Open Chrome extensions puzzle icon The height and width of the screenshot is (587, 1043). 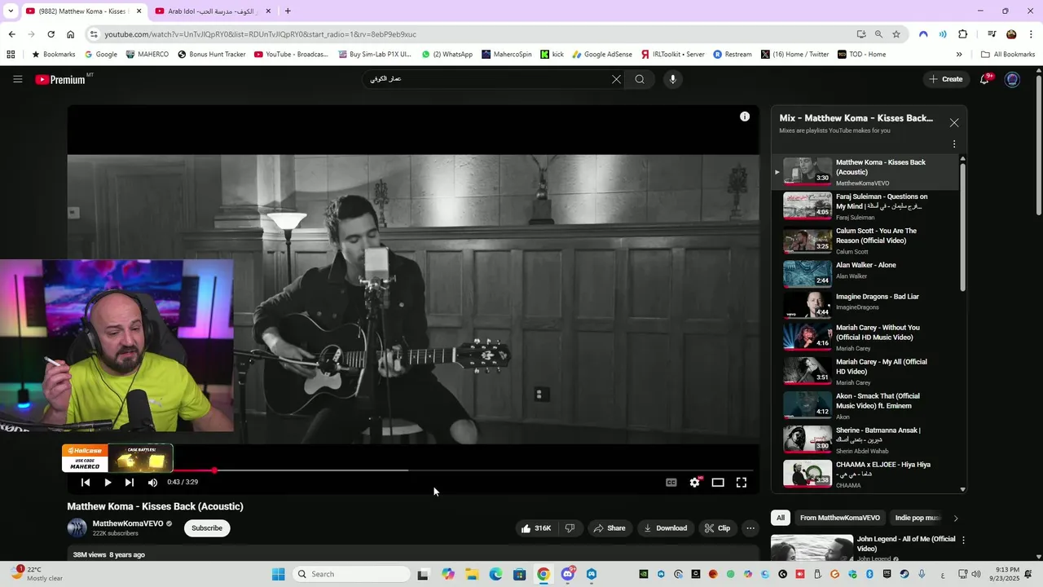pos(962,34)
